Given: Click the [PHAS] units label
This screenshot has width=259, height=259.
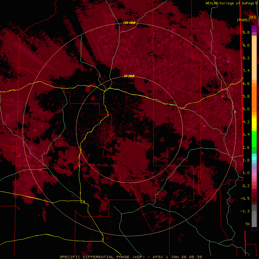Looking at the screenshot, I should [x=243, y=20].
